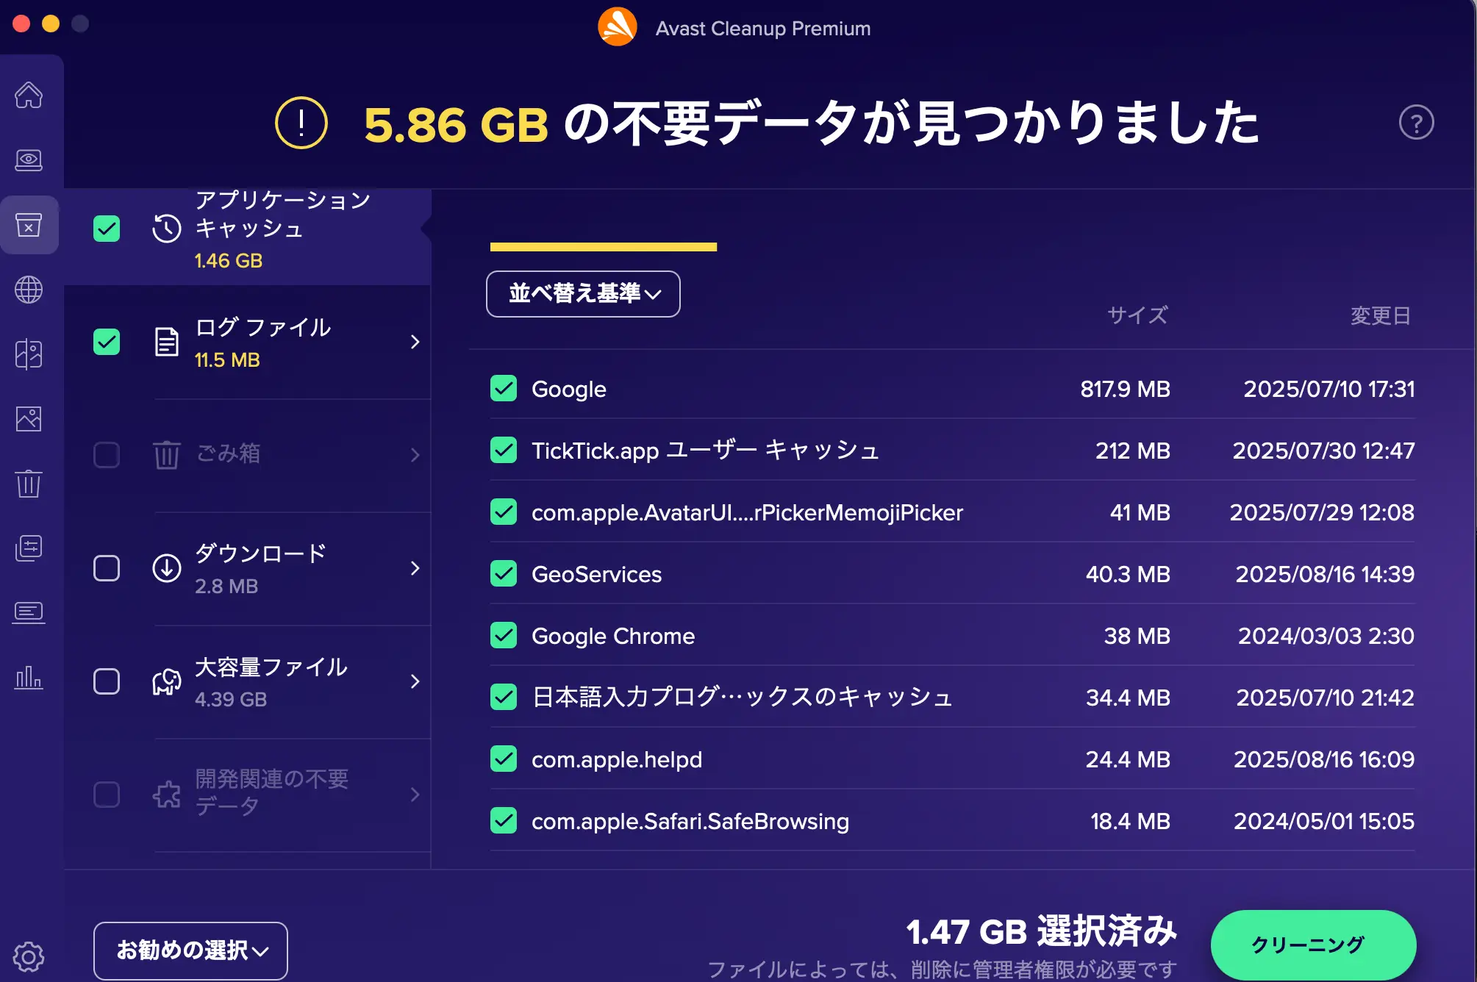
Task: Open the duplicate finder icon in sidebar
Action: point(29,354)
